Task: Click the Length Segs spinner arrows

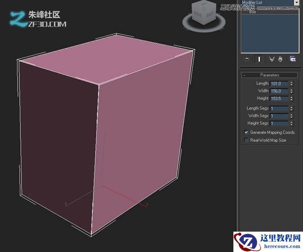Action: (x=292, y=108)
